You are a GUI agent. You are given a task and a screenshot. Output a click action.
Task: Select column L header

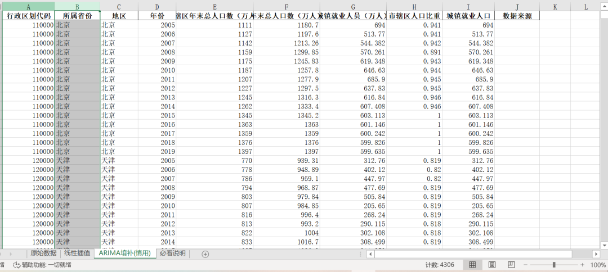pos(586,7)
